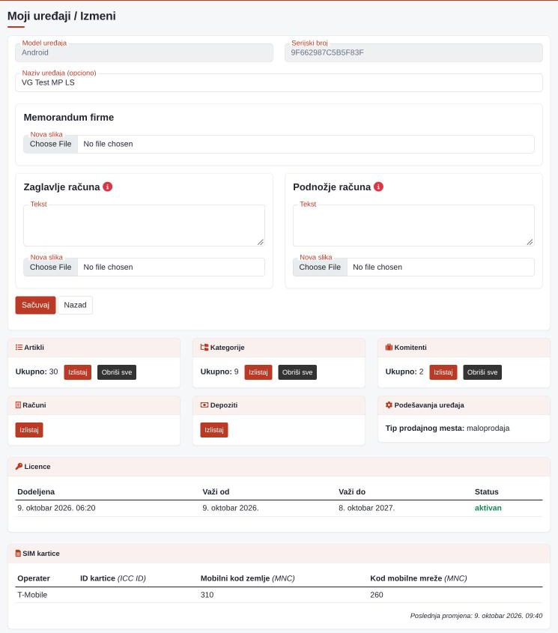Grab the resize handle of Podnožje textarea

(530, 242)
